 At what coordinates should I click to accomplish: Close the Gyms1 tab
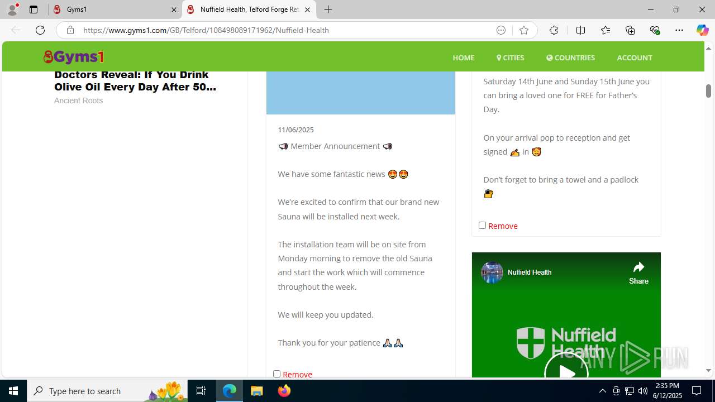(x=174, y=9)
